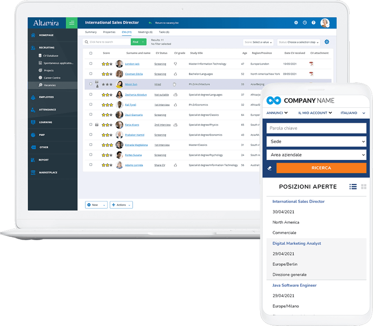Switch to the Meetings (6) tab
Screen dimensions: 373x326
pyautogui.click(x=145, y=32)
